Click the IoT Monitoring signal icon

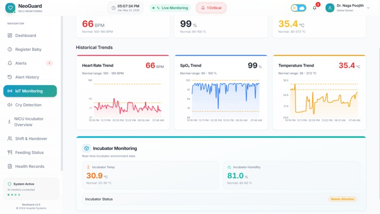click(10, 91)
